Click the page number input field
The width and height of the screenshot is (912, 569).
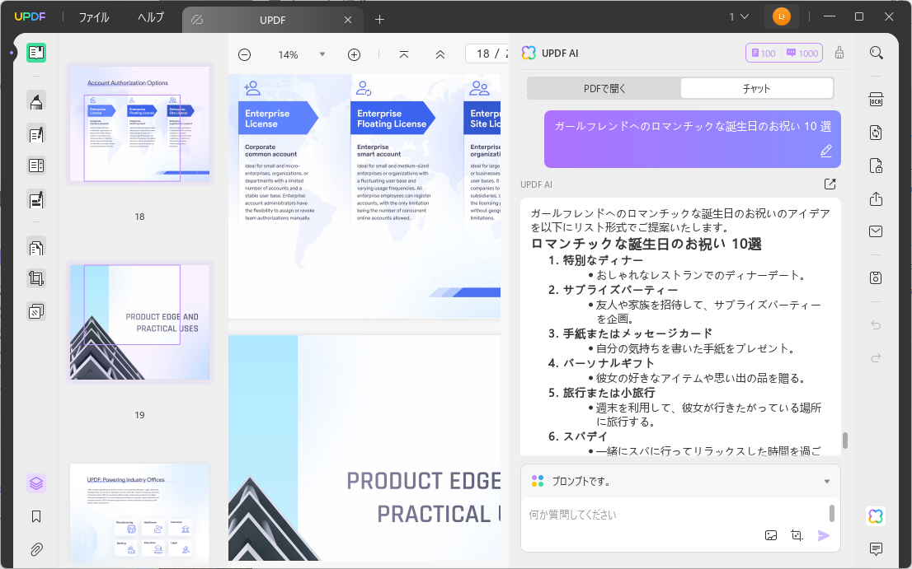487,54
